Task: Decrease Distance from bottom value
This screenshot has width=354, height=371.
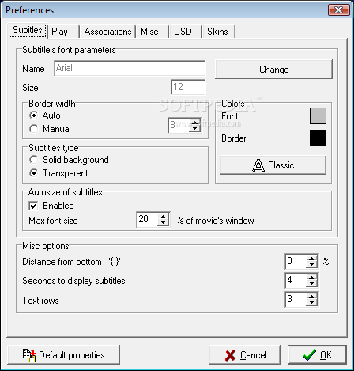Action: click(311, 264)
